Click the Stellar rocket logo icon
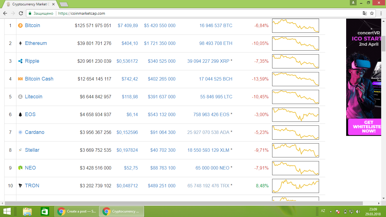 (x=20, y=150)
